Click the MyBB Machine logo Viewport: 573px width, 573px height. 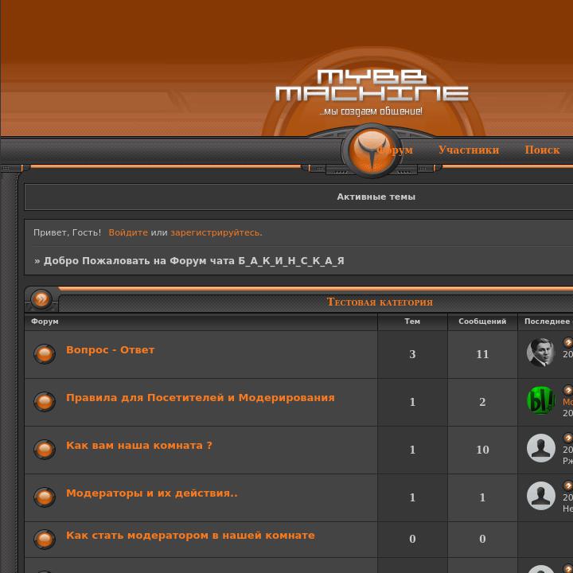click(x=372, y=85)
